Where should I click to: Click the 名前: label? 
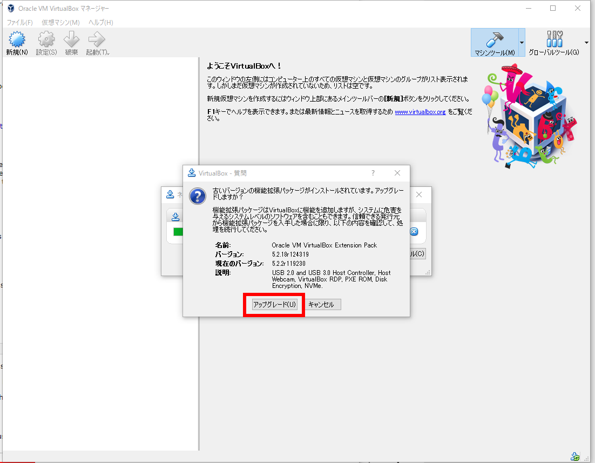click(x=223, y=245)
